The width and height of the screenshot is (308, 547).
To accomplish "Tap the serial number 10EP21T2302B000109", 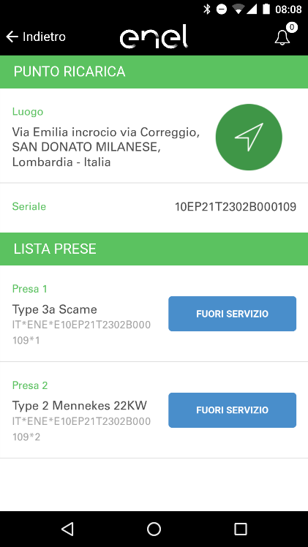I will click(x=236, y=207).
